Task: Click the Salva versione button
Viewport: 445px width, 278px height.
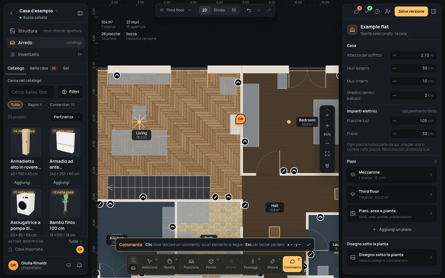Action: pos(411,11)
